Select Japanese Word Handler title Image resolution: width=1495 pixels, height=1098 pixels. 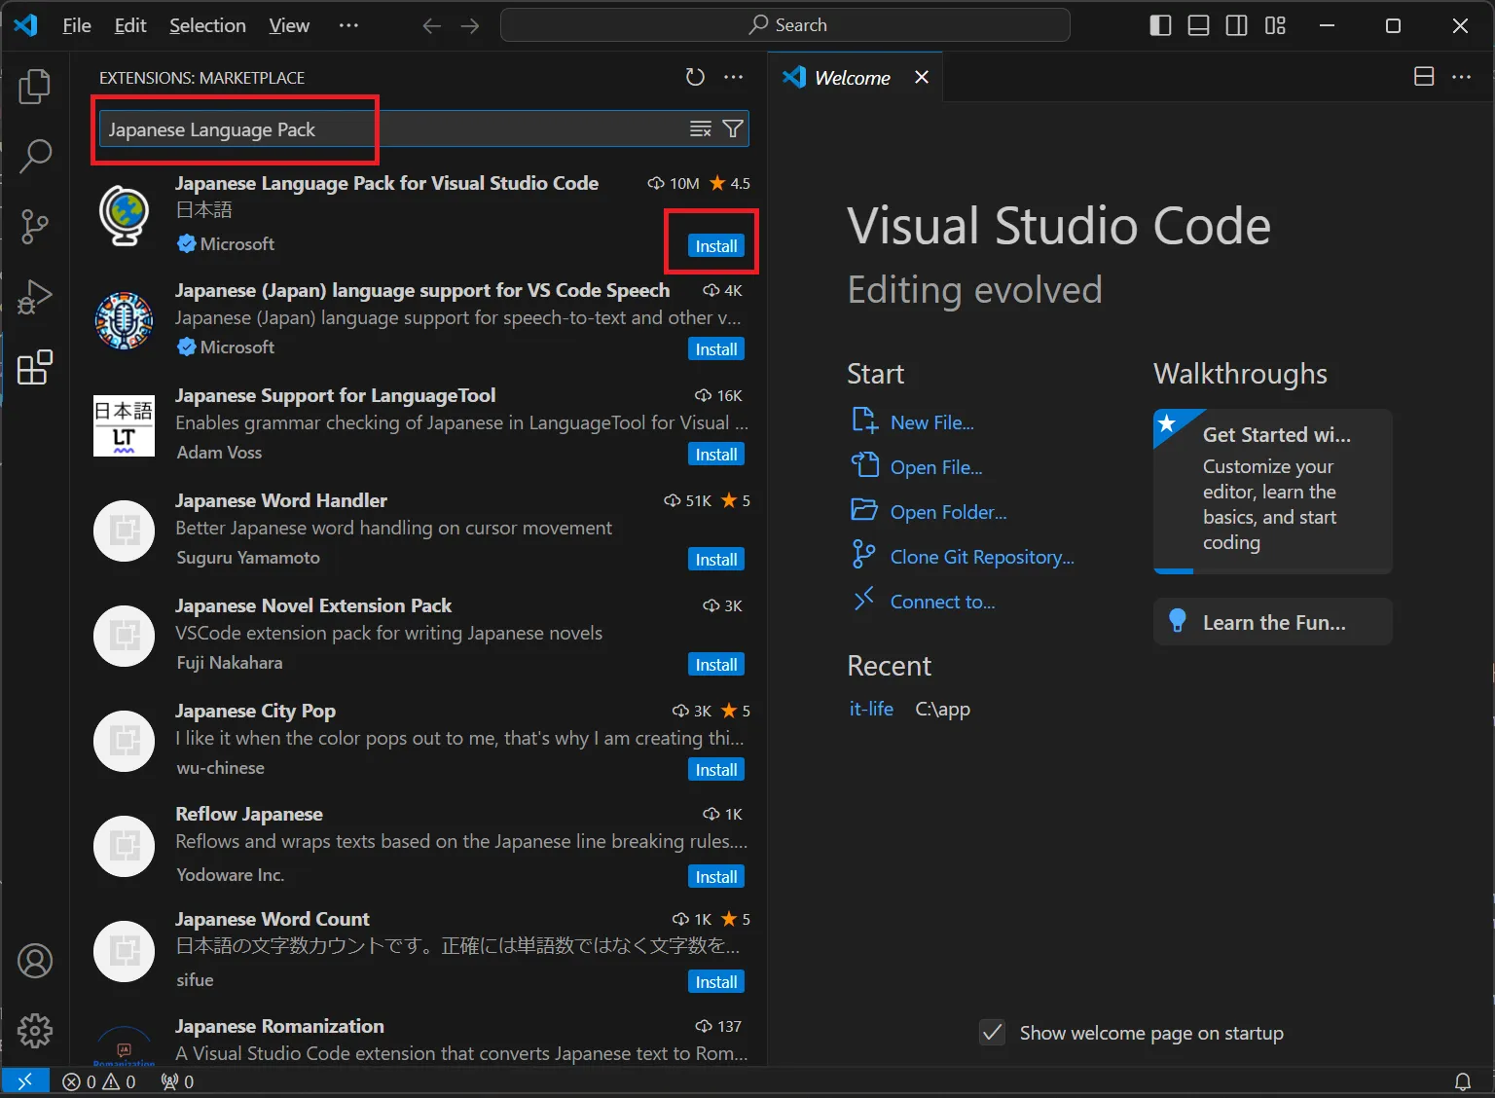click(x=281, y=500)
